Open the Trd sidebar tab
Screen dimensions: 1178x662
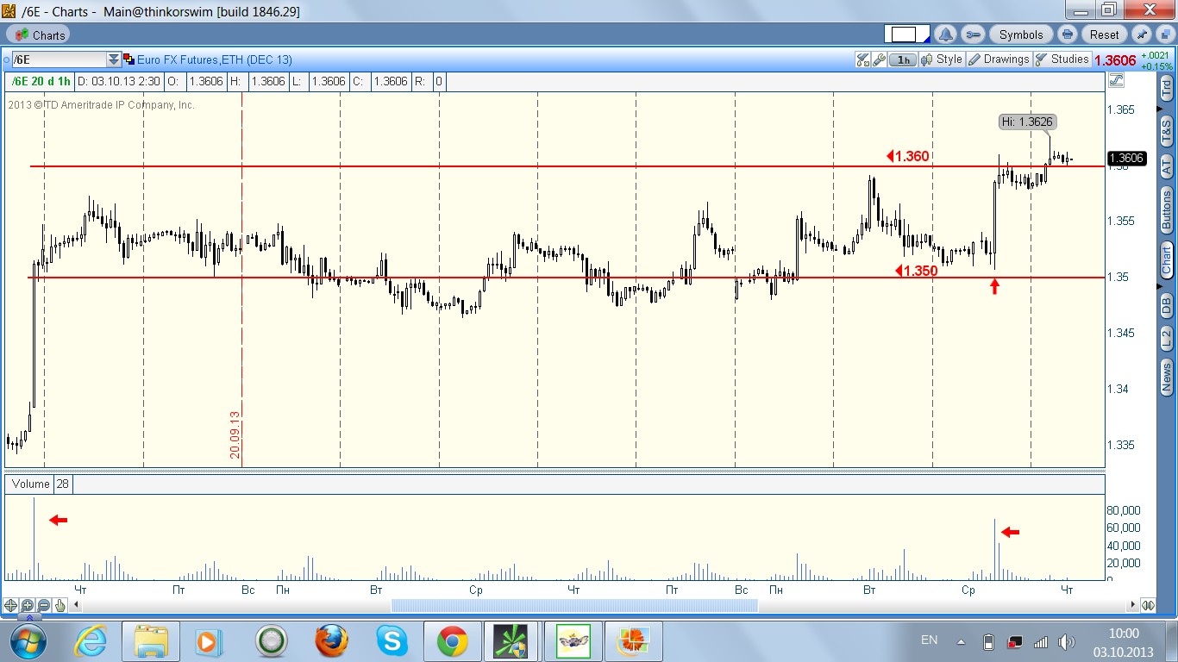click(x=1167, y=87)
